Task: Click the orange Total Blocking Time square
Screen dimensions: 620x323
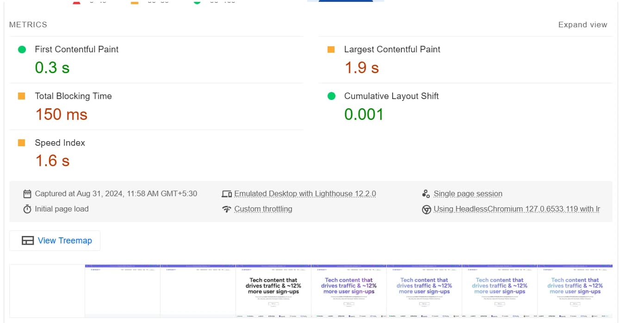Action: (x=21, y=96)
